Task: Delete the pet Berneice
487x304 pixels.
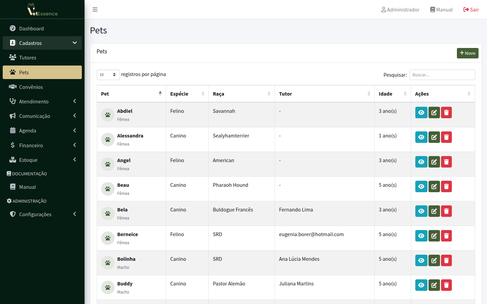Action: 446,236
